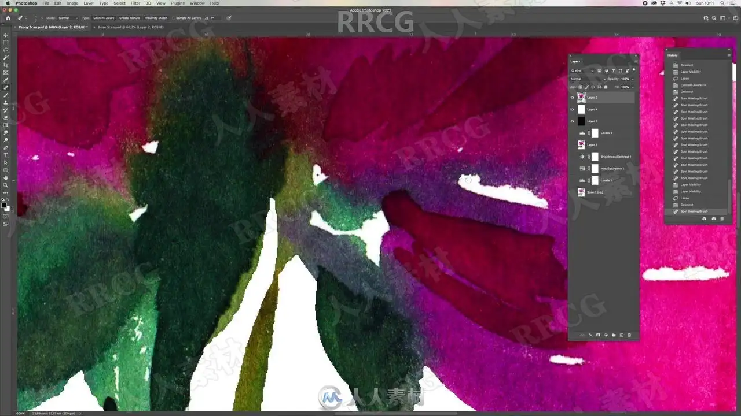Viewport: 741px width, 416px height.
Task: Enable Sample All Layers checkbox
Action: point(174,18)
